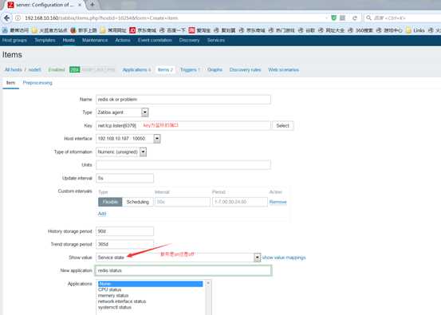This screenshot has width=441, height=315.
Task: Open the Actions menu
Action: [123, 40]
